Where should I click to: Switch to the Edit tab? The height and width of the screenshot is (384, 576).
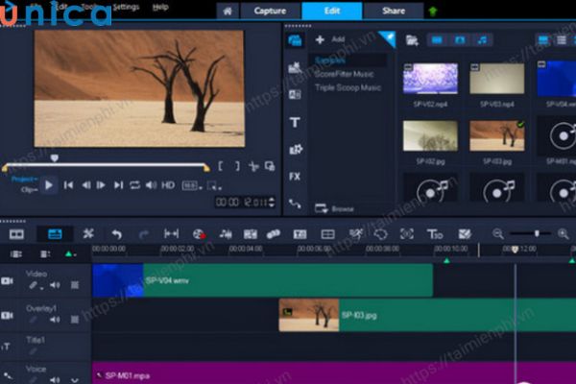(x=332, y=11)
